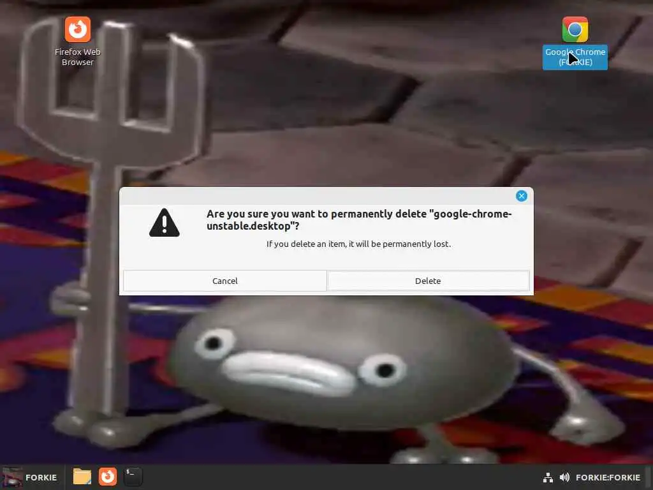The width and height of the screenshot is (653, 490).
Task: Click the volume speaker tray icon
Action: (x=564, y=477)
